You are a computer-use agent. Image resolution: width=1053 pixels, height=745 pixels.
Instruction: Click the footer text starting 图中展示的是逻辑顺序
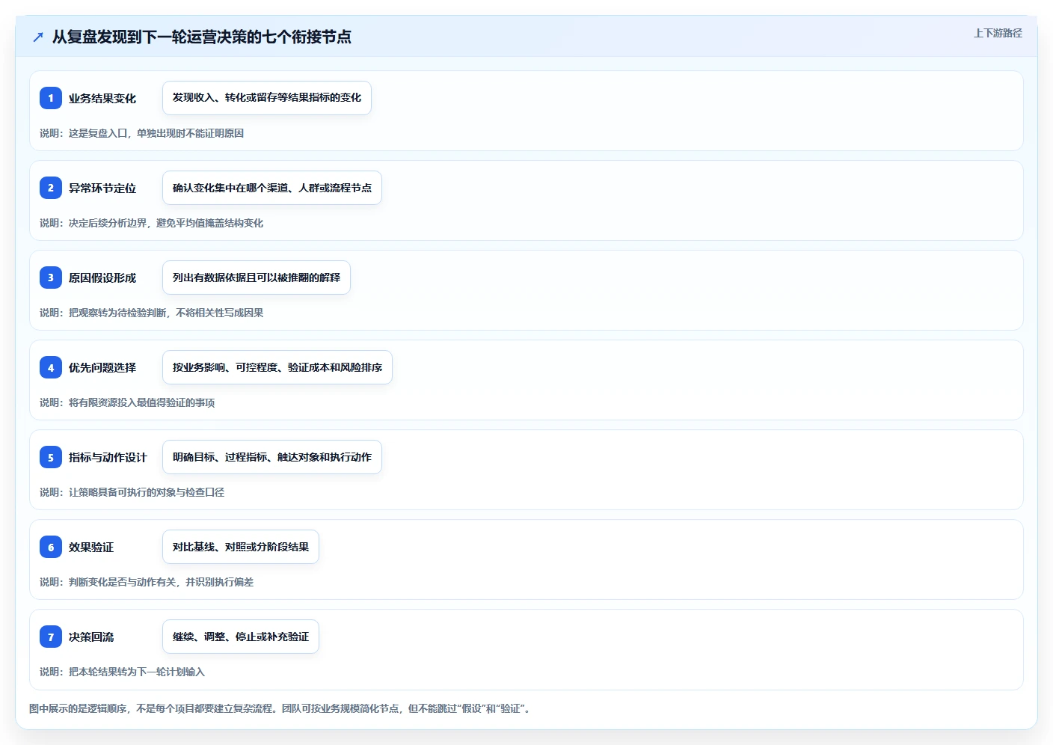pyautogui.click(x=281, y=708)
